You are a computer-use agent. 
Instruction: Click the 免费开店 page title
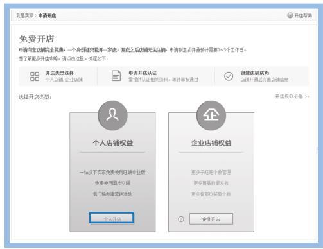coord(37,39)
